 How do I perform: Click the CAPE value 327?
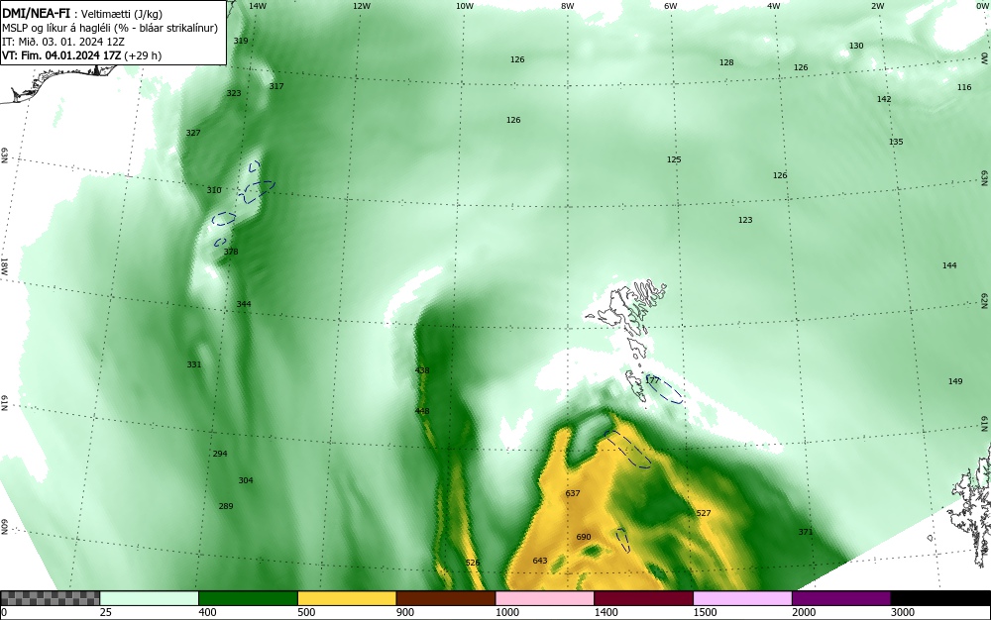pos(193,134)
